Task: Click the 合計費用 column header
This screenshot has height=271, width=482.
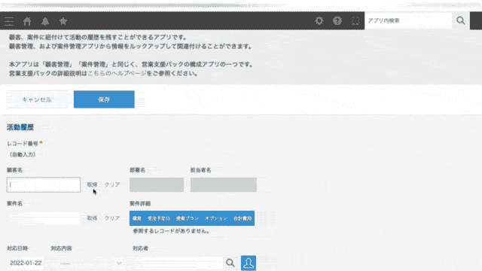Action: coord(243,218)
